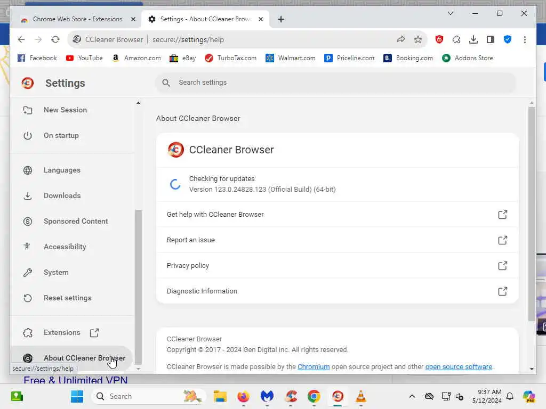Open CCleaner app from the taskbar
This screenshot has width=546, height=409.
pyautogui.click(x=291, y=396)
